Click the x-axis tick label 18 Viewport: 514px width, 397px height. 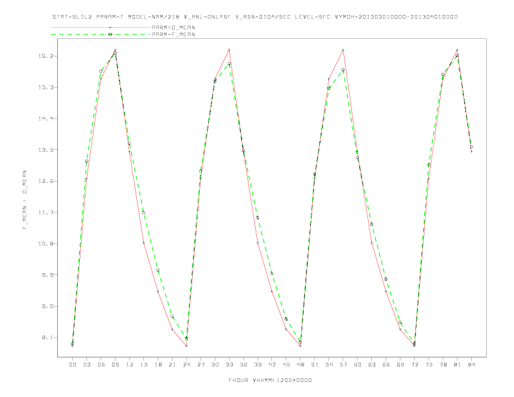[x=158, y=365]
